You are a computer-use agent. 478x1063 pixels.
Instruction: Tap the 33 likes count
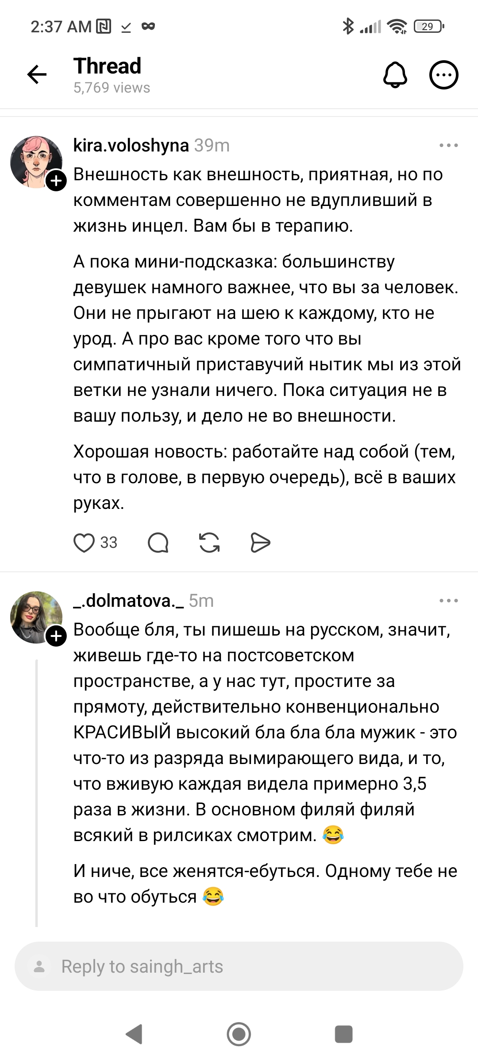coord(108,543)
